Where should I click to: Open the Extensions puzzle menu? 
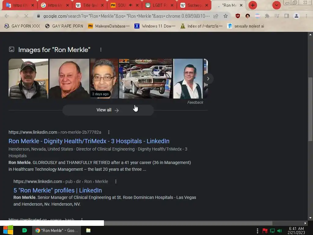[x=267, y=16]
